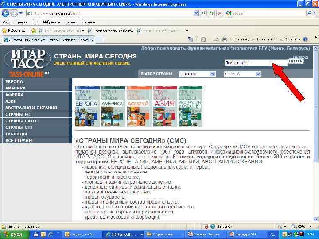Click the RSS feeds icon in the command bar
Screen dimensions: 319x239
(203, 39)
